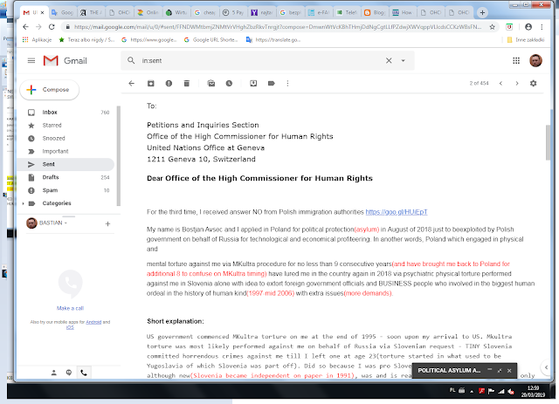Close the POLITICAL ASYLUM compose window
Screen dimensions: 559x404
(x=509, y=371)
